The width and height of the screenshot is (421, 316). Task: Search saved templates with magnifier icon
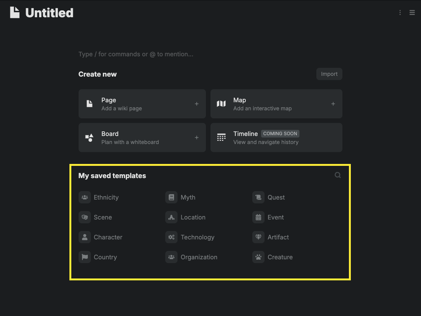pyautogui.click(x=337, y=175)
